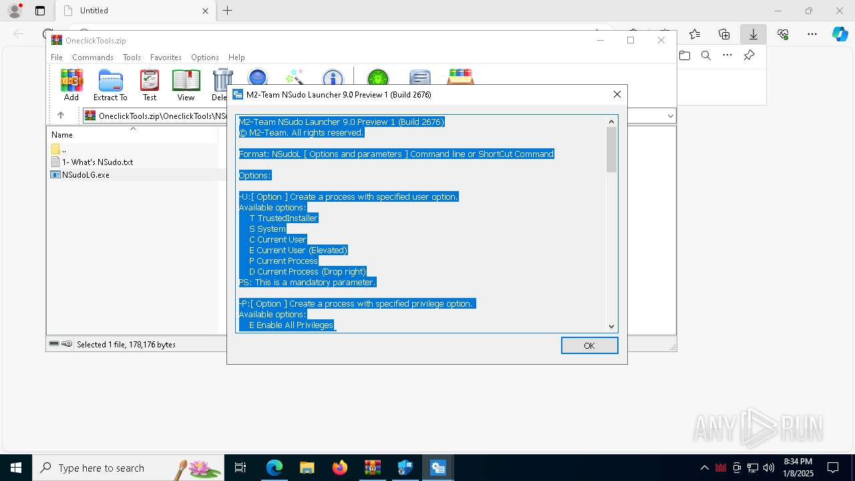Open the File menu in WinRAR

click(57, 57)
